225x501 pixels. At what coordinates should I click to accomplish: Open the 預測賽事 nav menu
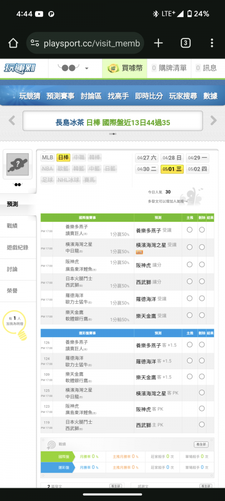tap(60, 96)
